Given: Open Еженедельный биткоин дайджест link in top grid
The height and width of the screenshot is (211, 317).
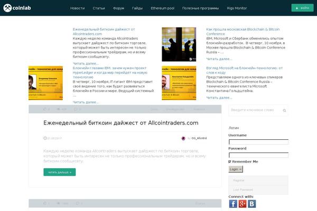Looking at the screenshot, I should click(104, 32).
